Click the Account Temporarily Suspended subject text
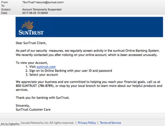165x126 pixels. tap(42, 9)
